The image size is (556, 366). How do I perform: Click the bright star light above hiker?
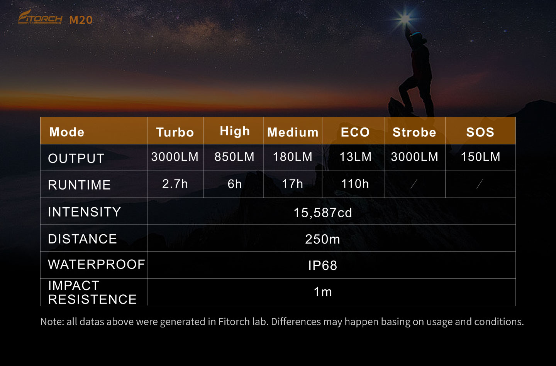coord(405,18)
